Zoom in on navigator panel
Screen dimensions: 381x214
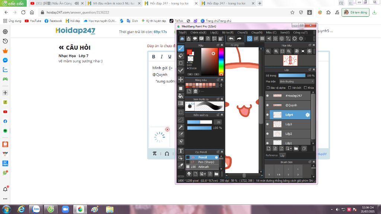(276, 51)
